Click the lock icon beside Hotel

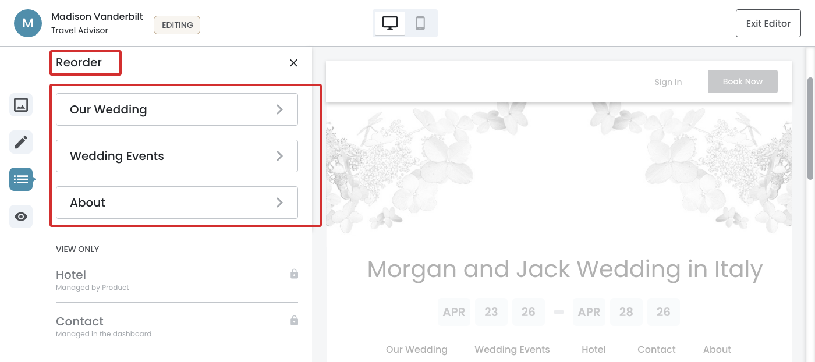click(x=294, y=274)
